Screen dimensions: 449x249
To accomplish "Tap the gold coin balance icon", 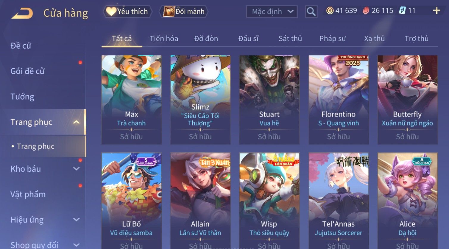I will click(x=330, y=11).
